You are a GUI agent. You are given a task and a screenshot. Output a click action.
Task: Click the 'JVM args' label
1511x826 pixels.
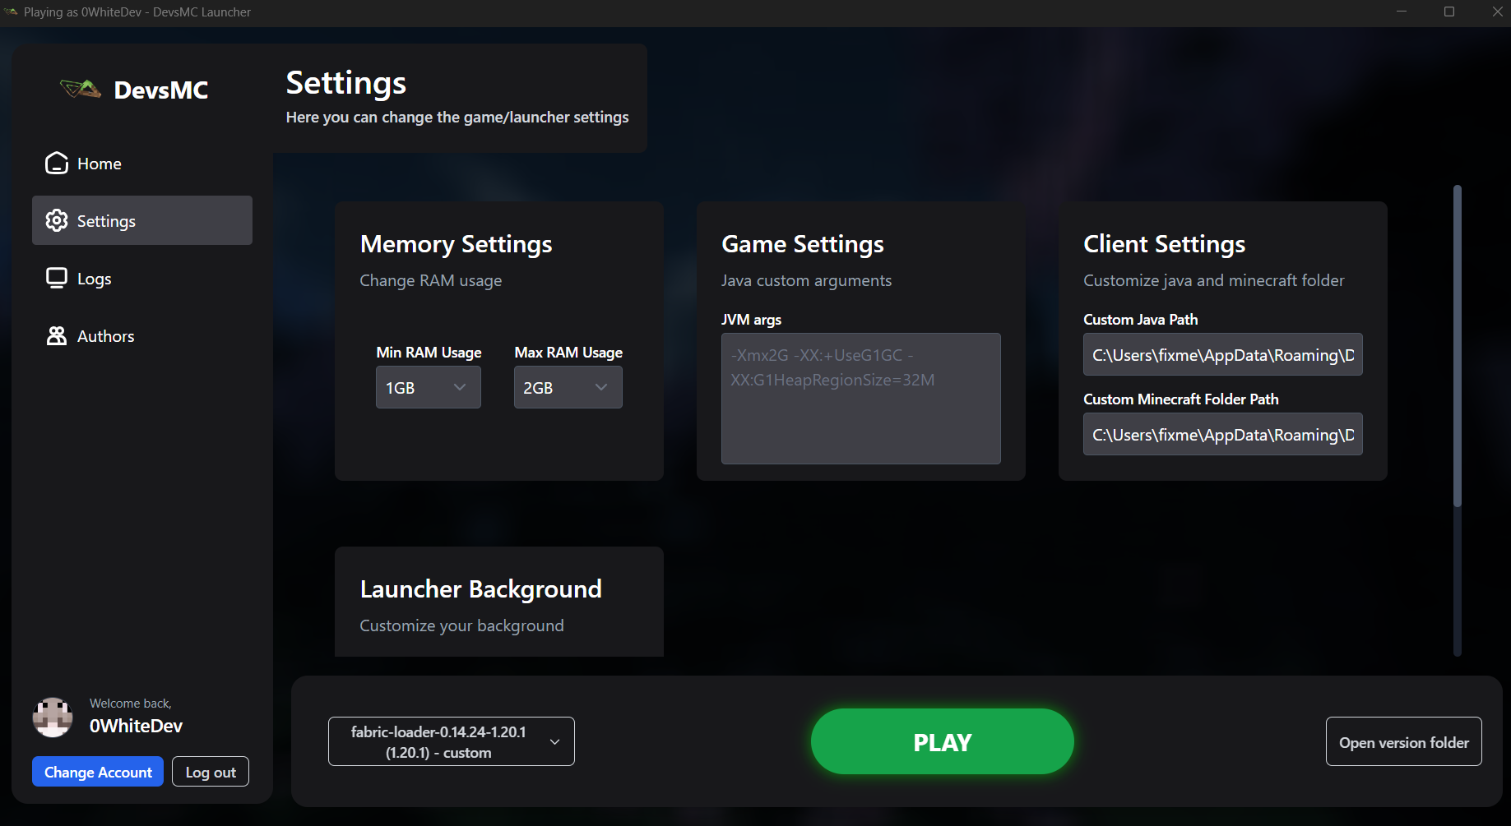(x=752, y=320)
